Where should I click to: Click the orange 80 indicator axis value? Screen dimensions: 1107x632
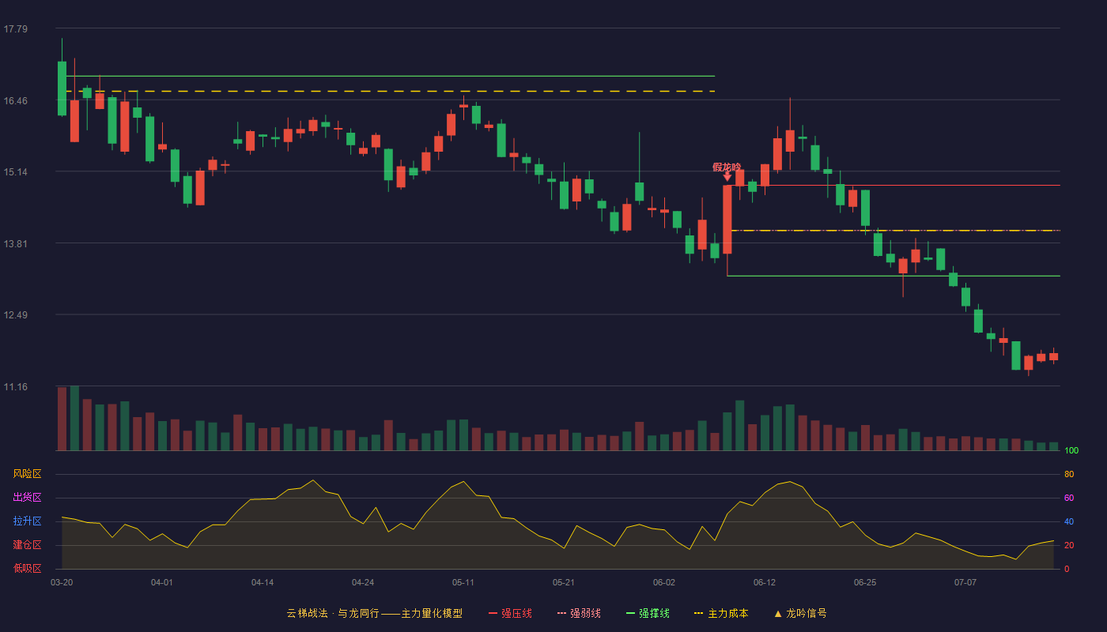(1069, 474)
